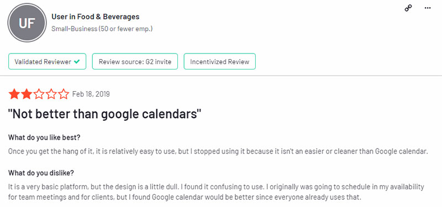The height and width of the screenshot is (207, 442).
Task: Click the dislike answer paragraph text
Action: pos(216,192)
